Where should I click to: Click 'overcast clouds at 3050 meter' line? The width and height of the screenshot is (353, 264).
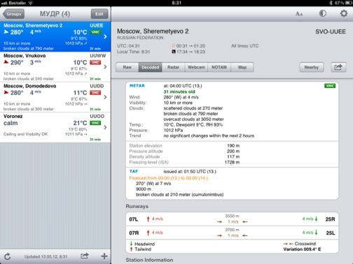193,119
